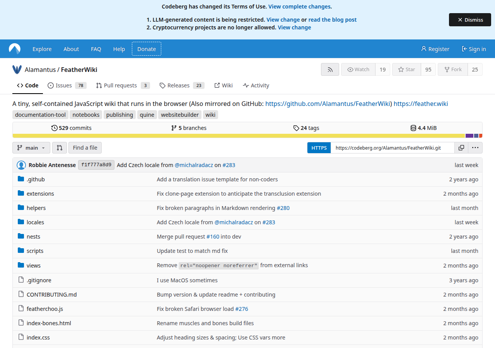Viewport: 495px width, 348px height.
Task: Switch to the Issues tab
Action: click(x=67, y=85)
